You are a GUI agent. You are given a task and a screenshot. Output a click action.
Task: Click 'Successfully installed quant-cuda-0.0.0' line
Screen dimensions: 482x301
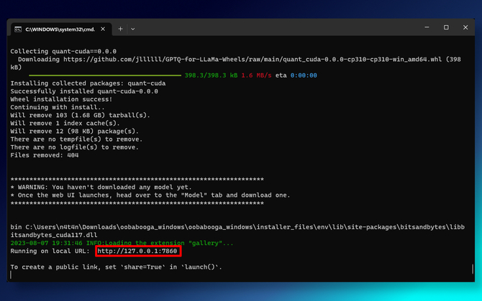(84, 91)
